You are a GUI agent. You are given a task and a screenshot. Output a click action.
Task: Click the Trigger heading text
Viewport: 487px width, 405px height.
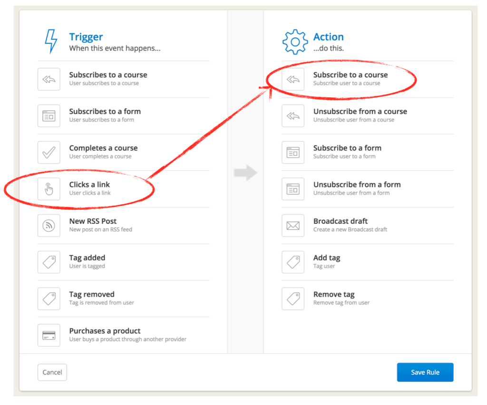tap(86, 37)
